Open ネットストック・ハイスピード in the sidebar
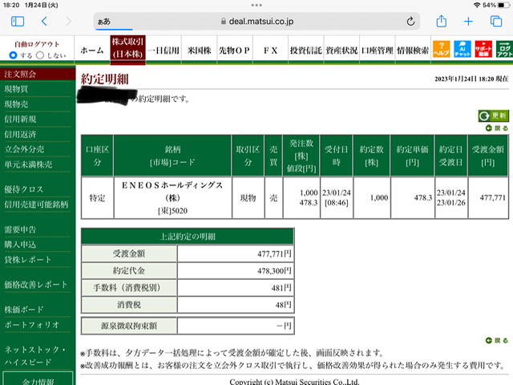This screenshot has height=385, width=513. coord(34,355)
